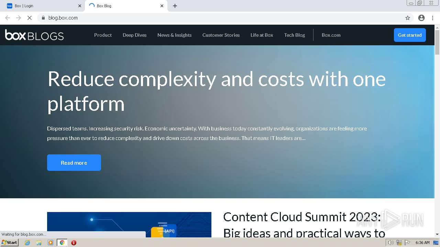Open Windows Start menu
Screen dimensions: 440x247
[x=10, y=243]
